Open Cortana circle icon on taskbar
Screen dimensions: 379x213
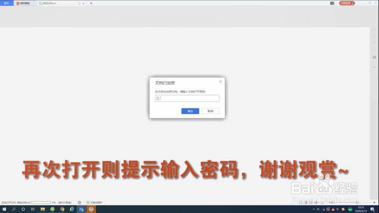pyautogui.click(x=23, y=209)
